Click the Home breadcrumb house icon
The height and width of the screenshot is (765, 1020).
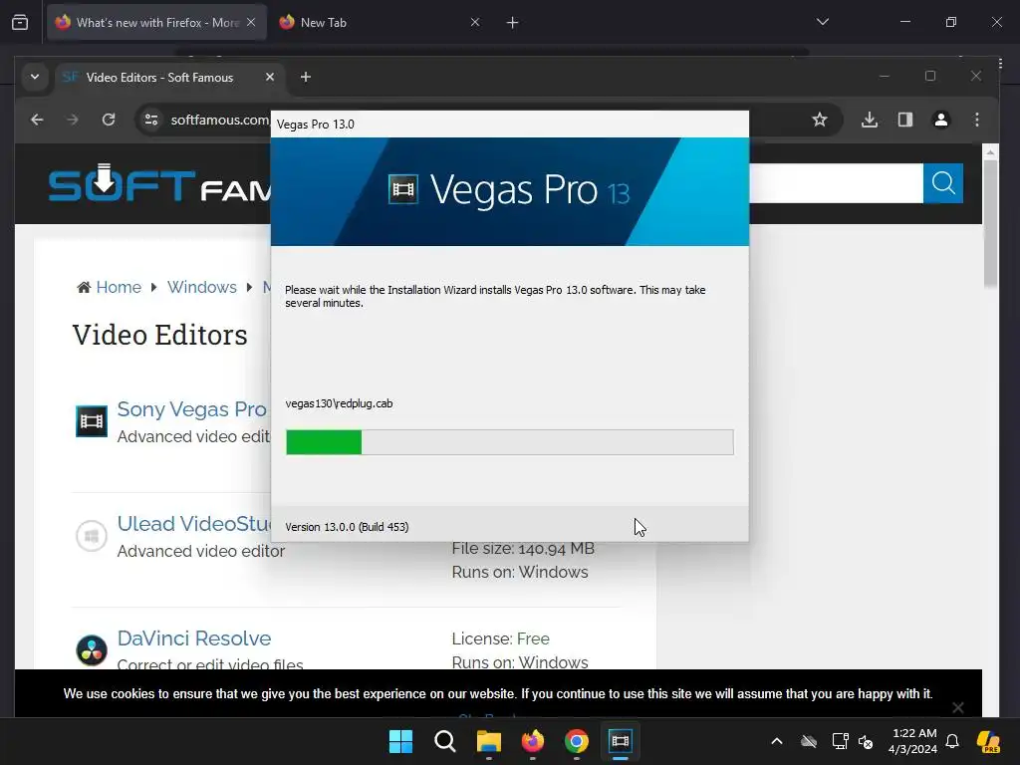pyautogui.click(x=84, y=288)
